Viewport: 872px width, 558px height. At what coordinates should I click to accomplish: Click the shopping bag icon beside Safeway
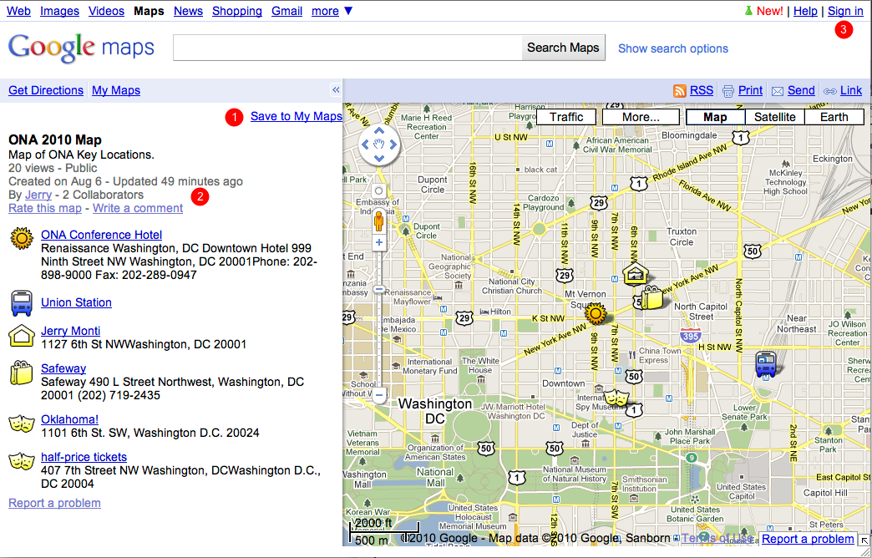[22, 373]
